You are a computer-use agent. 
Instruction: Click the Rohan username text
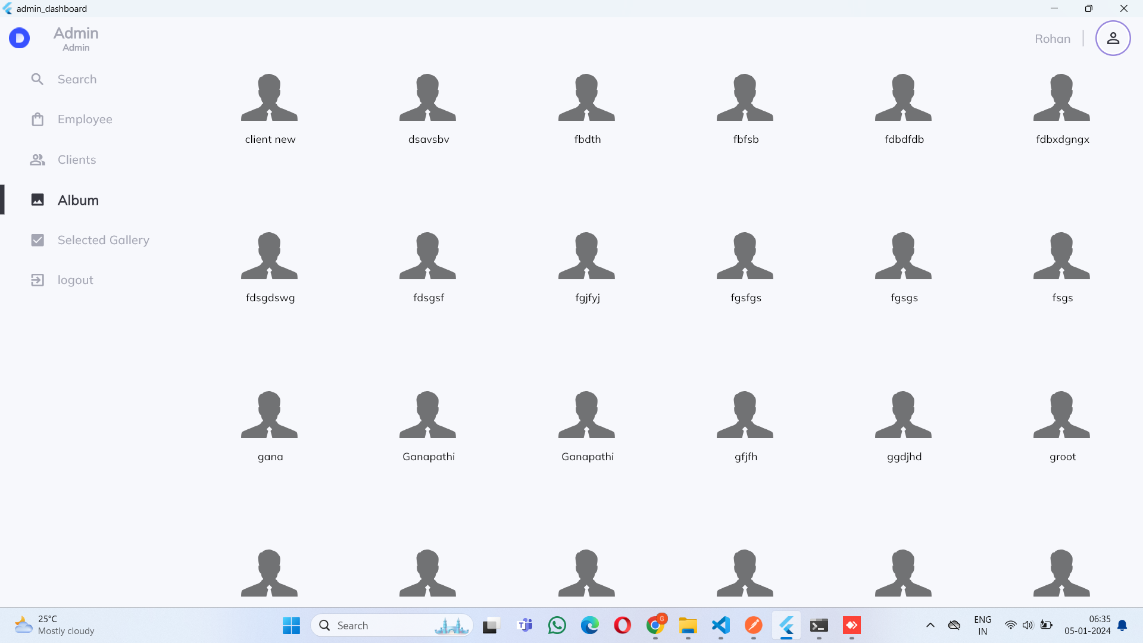coord(1052,39)
